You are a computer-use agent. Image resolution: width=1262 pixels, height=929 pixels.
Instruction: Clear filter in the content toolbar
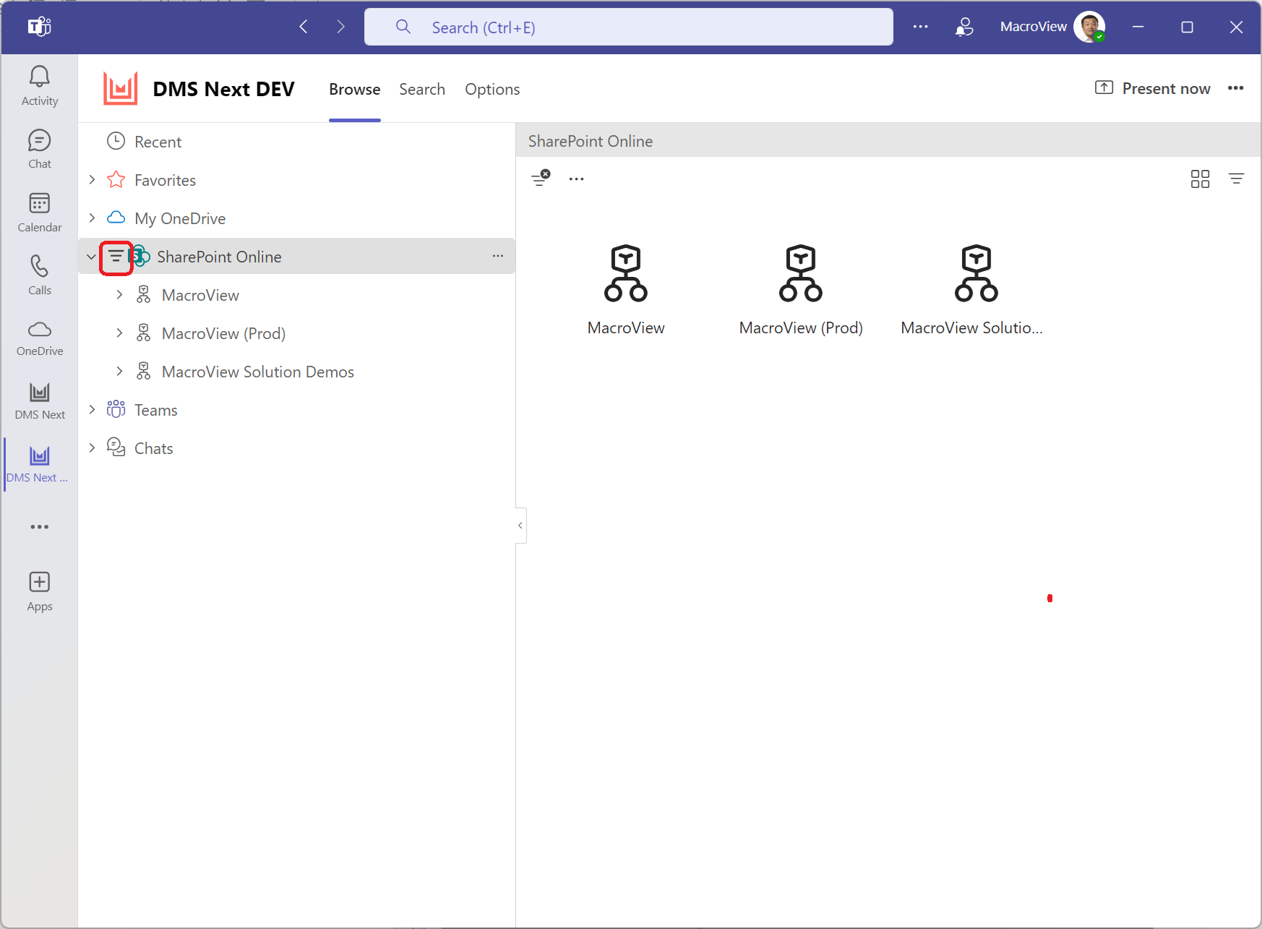click(541, 178)
